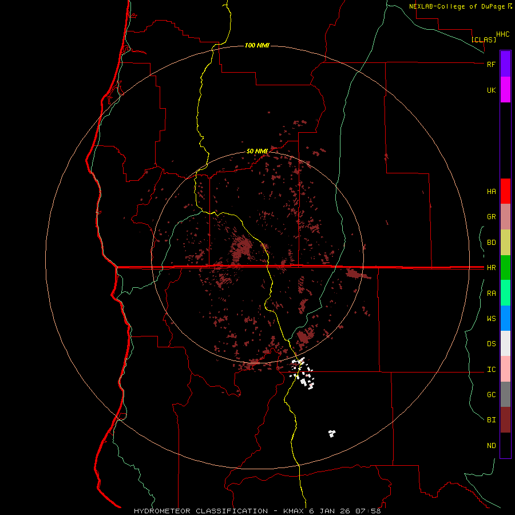Image resolution: width=515 pixels, height=515 pixels.
Task: Click the 50 NMI range ring label
Action: click(257, 151)
